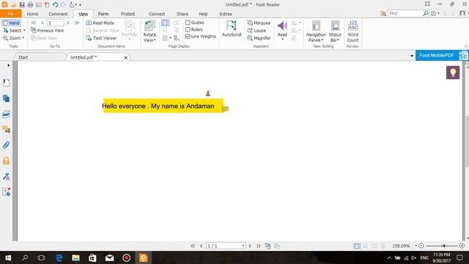The image size is (469, 264).
Task: Open File Explorer from taskbar
Action: click(75, 257)
